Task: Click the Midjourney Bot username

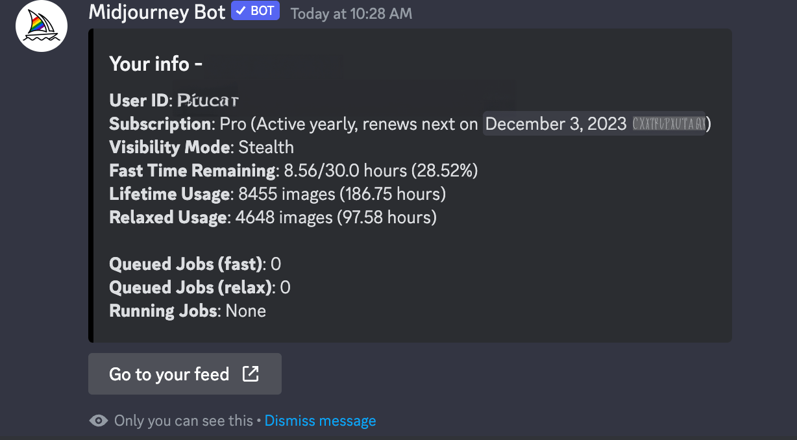Action: click(156, 11)
